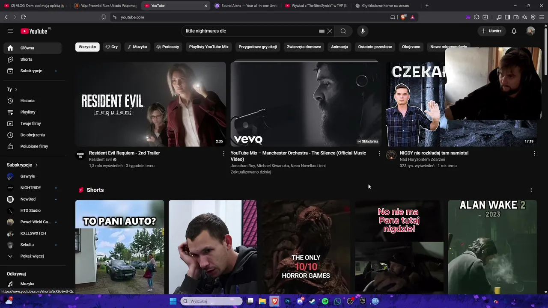Open options menu for NIGDY nie rozkładaj video
Screen dimensions: 548x308
click(x=534, y=153)
